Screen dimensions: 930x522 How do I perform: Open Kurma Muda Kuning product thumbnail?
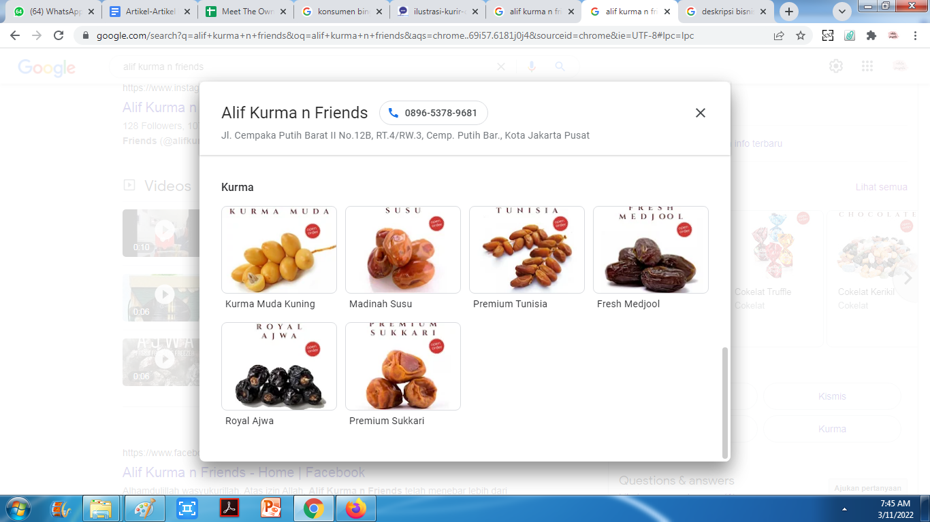(x=279, y=249)
